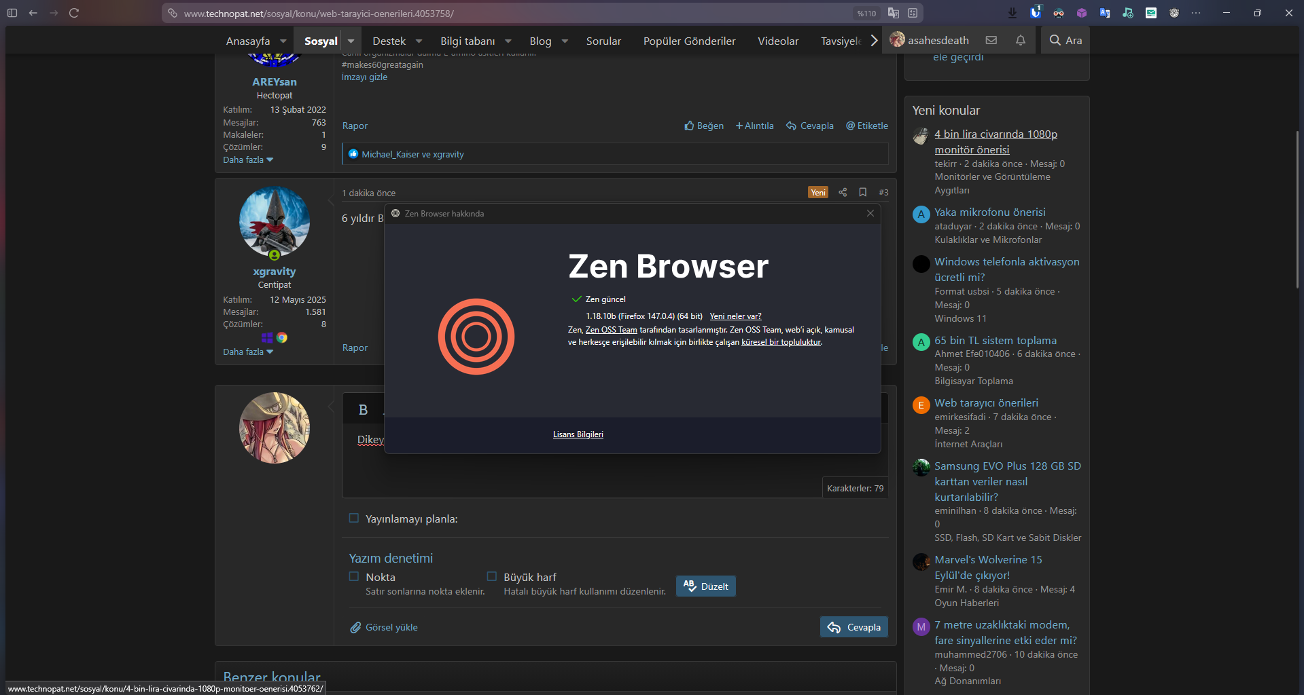Open the monkey-face userscript extension
The image size is (1304, 695).
pyautogui.click(x=1174, y=13)
